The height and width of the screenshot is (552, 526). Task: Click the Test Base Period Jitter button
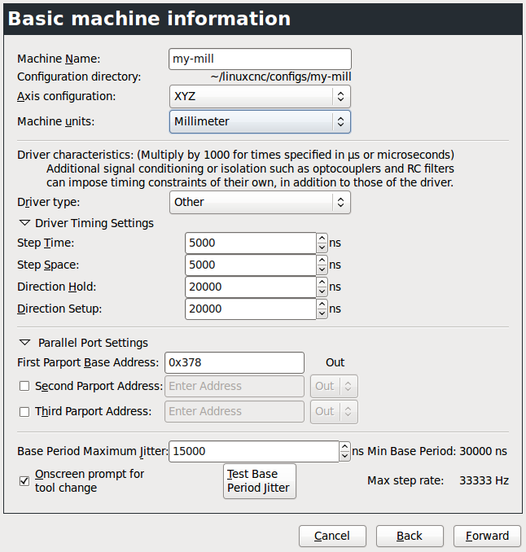pyautogui.click(x=260, y=480)
